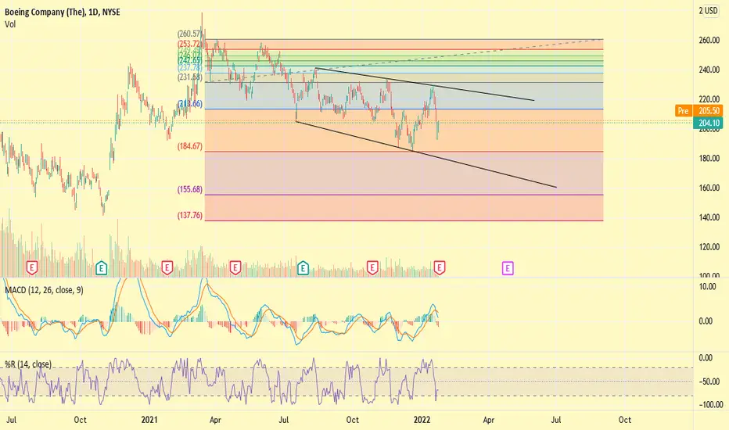The height and width of the screenshot is (430, 729).
Task: Click the teal earnings marker nearest July 2021
Action: 303,267
